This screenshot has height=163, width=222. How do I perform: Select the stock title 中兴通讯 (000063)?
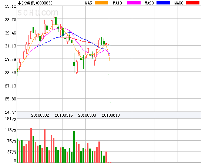tap(35, 3)
